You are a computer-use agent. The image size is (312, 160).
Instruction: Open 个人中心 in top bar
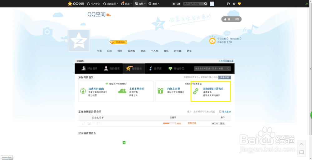tap(93, 4)
